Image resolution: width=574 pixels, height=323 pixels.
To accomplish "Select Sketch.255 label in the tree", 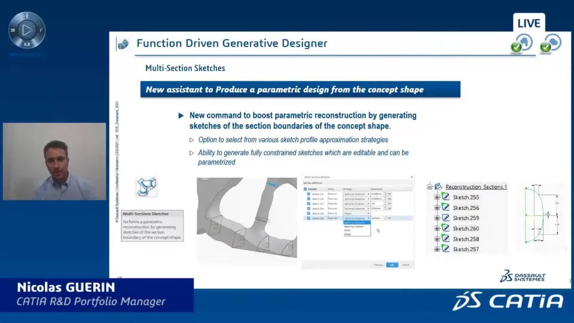I will (x=466, y=197).
